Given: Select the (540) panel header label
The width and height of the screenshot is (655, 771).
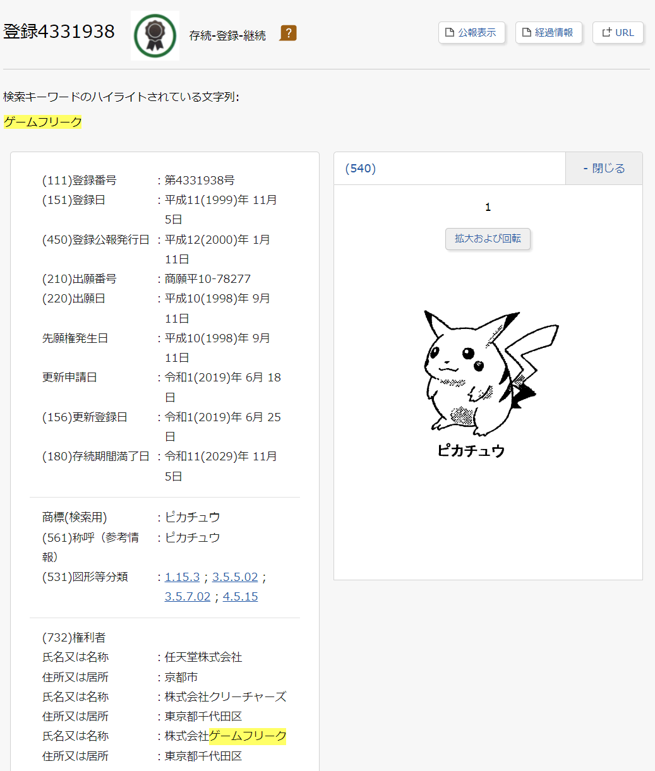Looking at the screenshot, I should [361, 168].
